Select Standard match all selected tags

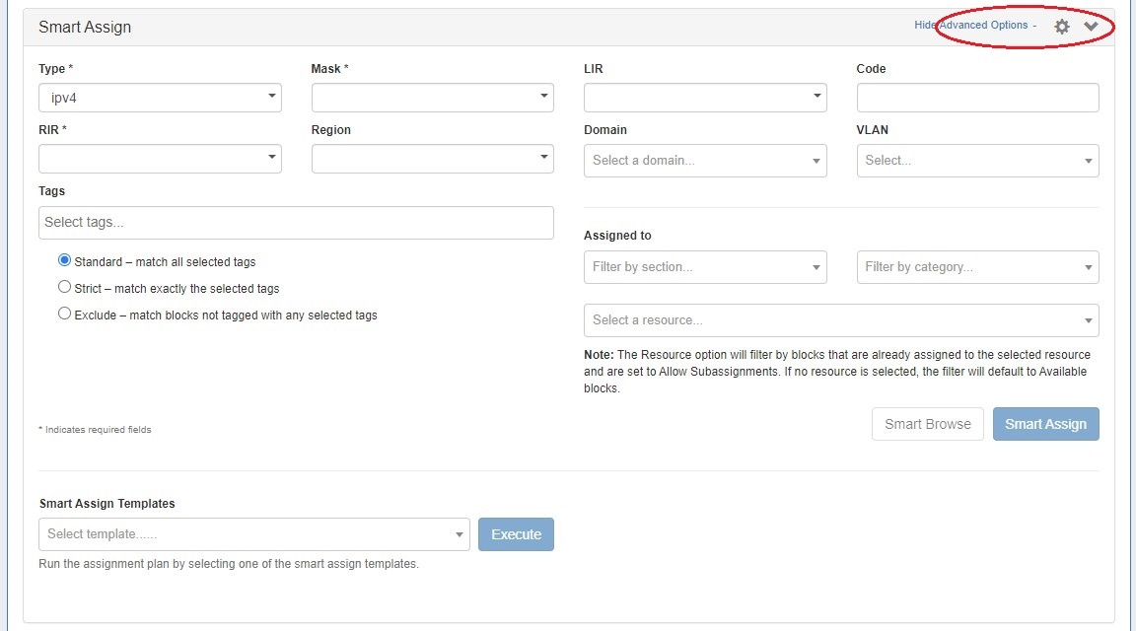[x=65, y=261]
